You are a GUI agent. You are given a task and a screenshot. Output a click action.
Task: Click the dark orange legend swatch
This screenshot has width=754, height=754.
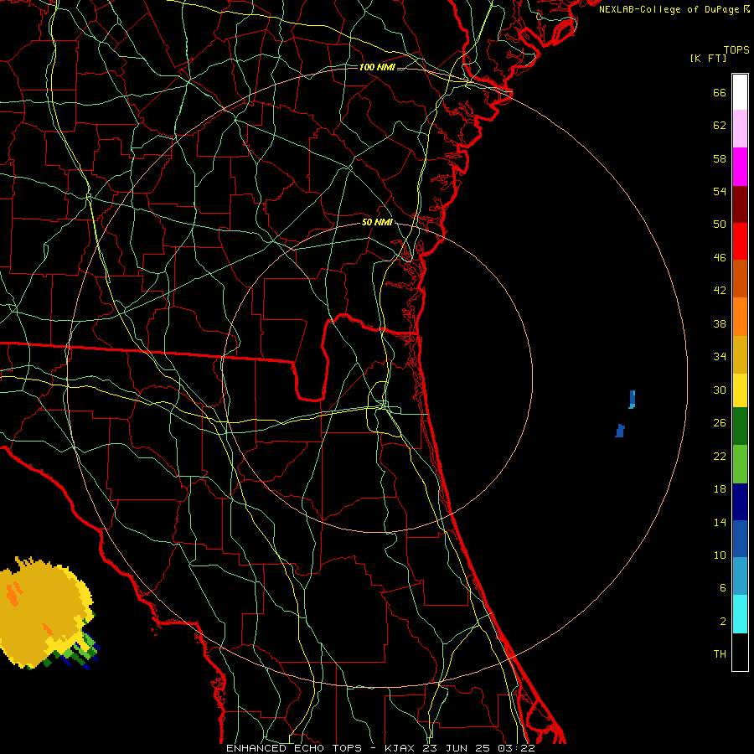[740, 278]
